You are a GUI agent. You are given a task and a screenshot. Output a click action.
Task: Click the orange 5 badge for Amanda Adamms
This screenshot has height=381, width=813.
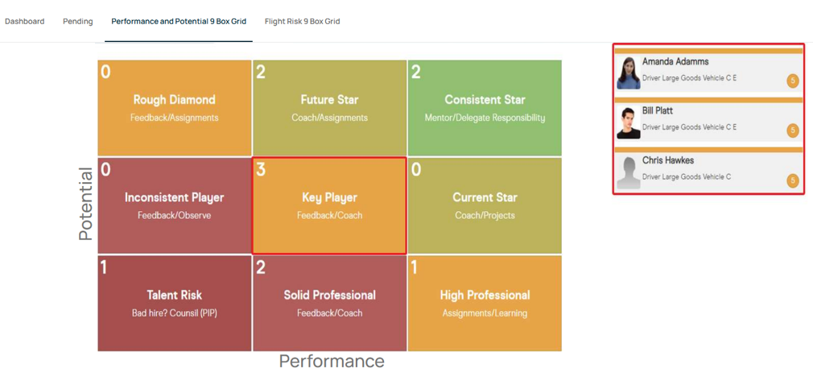[792, 81]
